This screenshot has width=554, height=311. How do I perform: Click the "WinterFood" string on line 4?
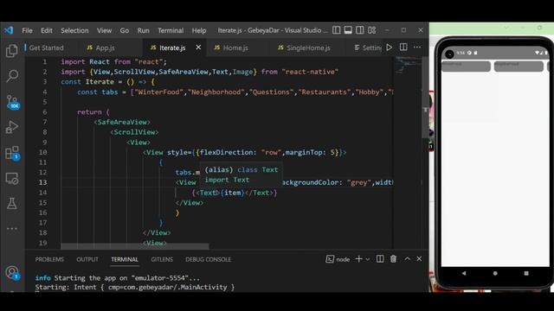(159, 92)
